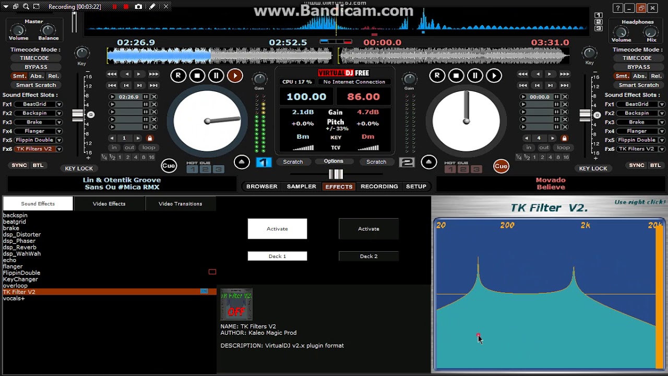This screenshot has width=668, height=376.
Task: Click the Bandicam screenshot camera icon
Action: click(138, 7)
